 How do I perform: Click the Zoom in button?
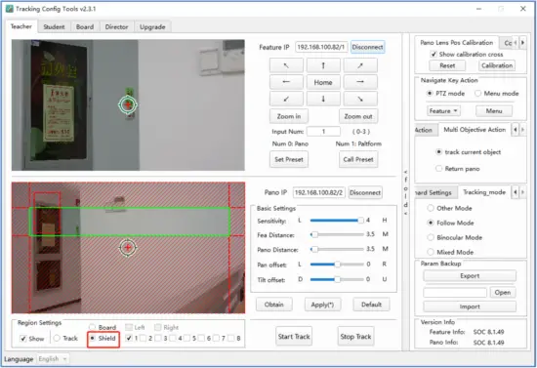coord(289,116)
